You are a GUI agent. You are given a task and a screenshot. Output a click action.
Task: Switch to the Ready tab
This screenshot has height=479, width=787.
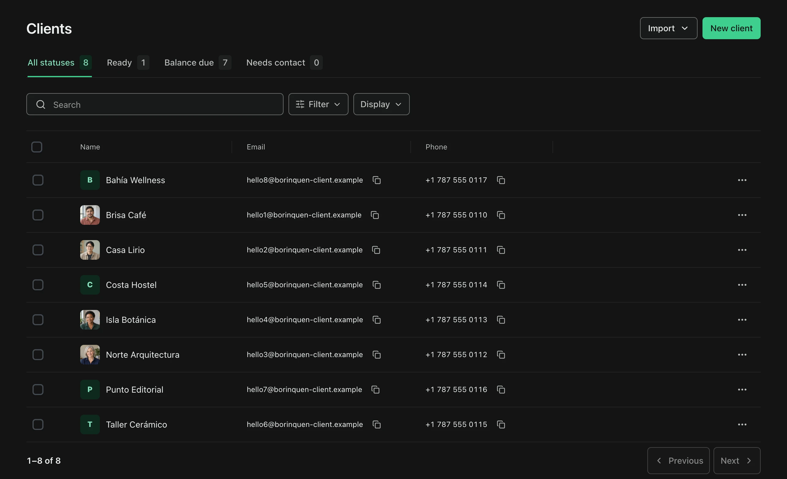(x=128, y=62)
